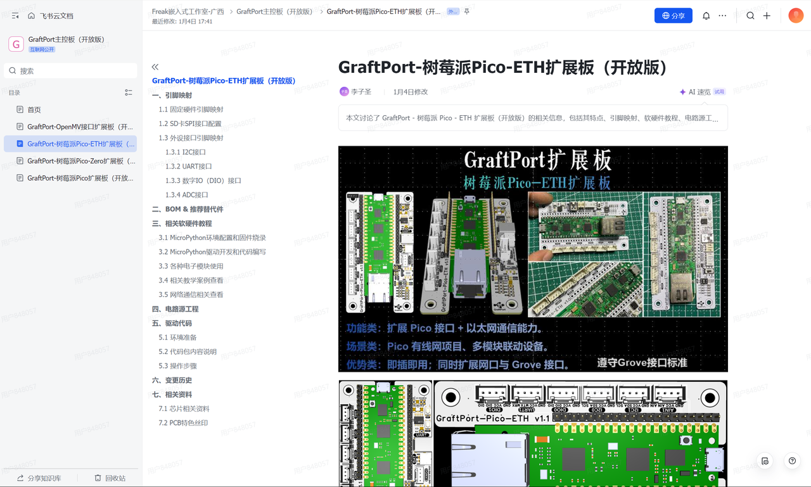Open the help question mark button

pyautogui.click(x=792, y=461)
